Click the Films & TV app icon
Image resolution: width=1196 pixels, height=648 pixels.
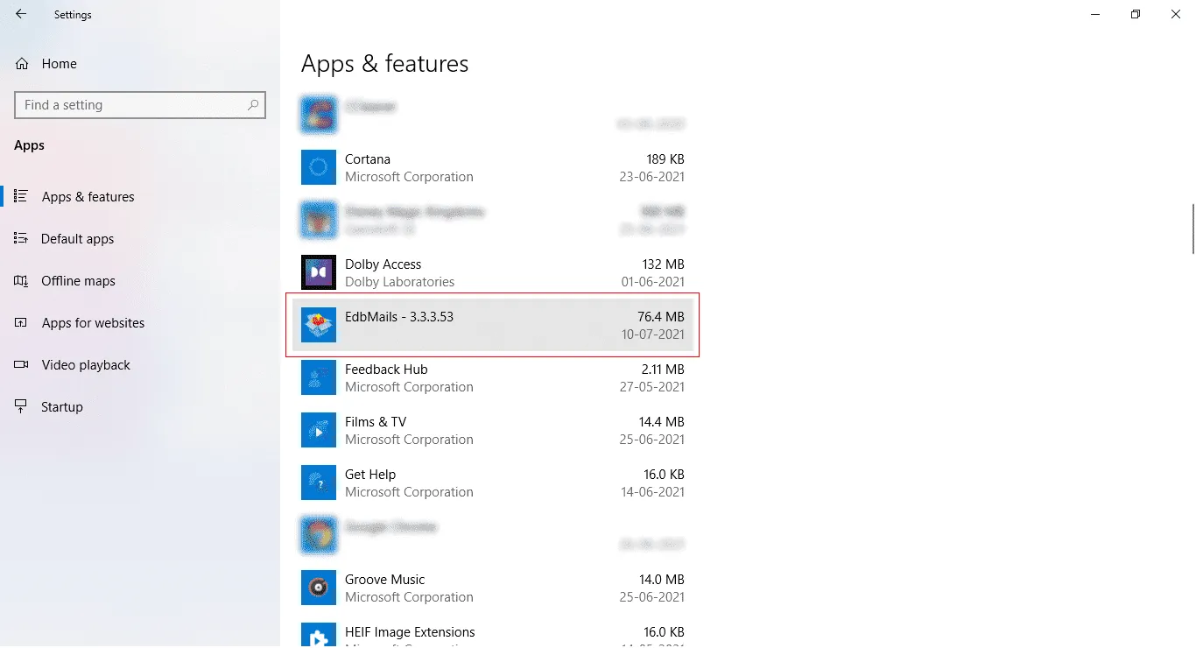[x=319, y=430]
